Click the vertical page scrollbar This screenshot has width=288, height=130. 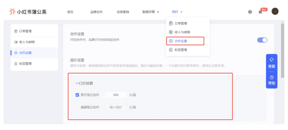(282, 50)
